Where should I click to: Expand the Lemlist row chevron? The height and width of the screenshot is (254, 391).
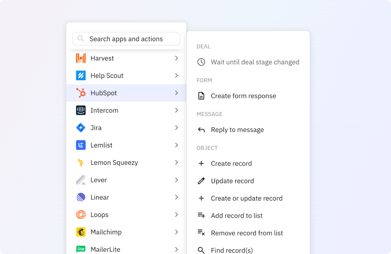(176, 145)
